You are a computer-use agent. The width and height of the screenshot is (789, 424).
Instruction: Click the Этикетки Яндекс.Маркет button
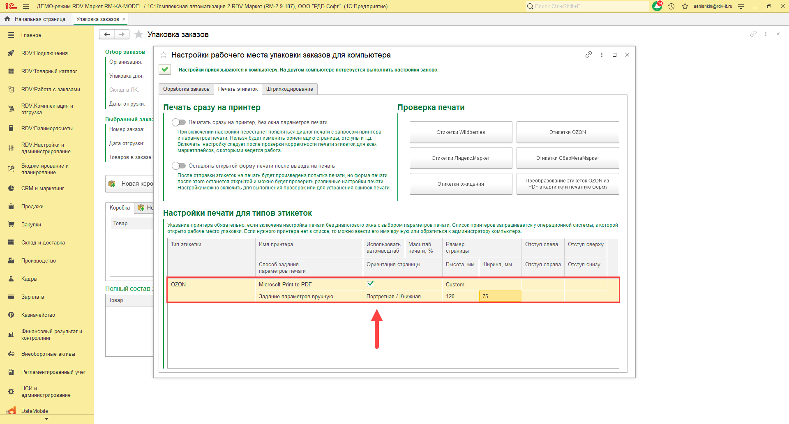pos(461,158)
